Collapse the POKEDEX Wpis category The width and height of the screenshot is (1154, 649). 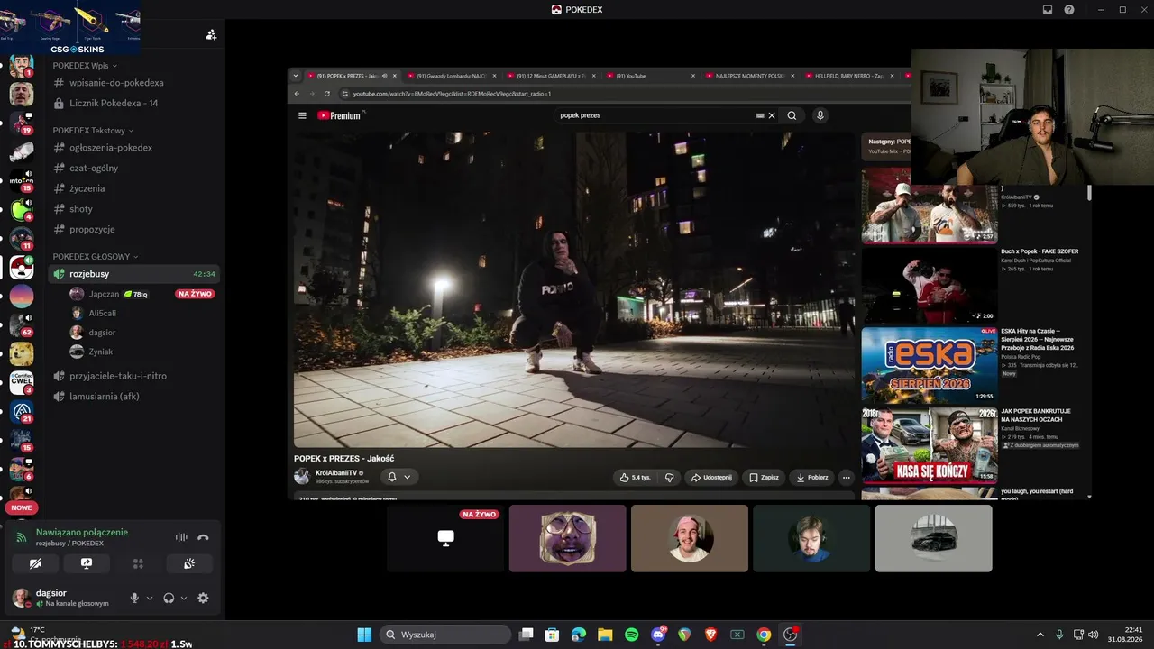[x=84, y=66]
